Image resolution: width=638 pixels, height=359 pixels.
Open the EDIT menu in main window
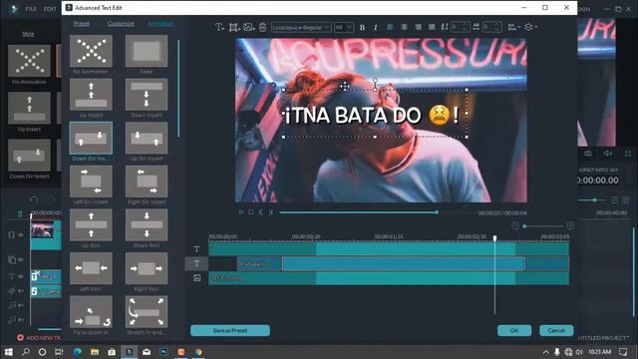pos(50,9)
